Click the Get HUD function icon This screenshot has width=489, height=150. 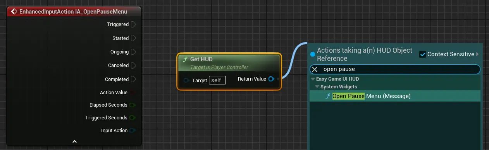pos(186,59)
